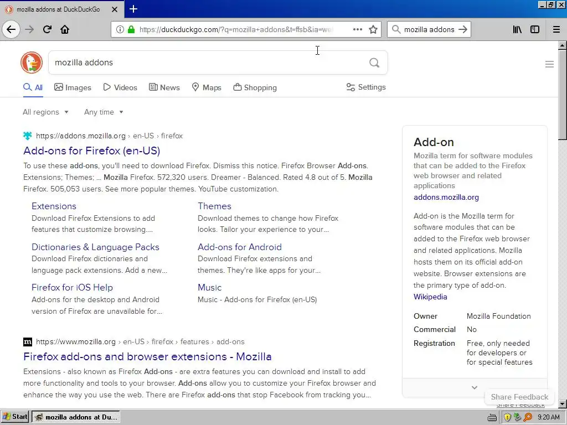Open the browser home page

coord(65,29)
